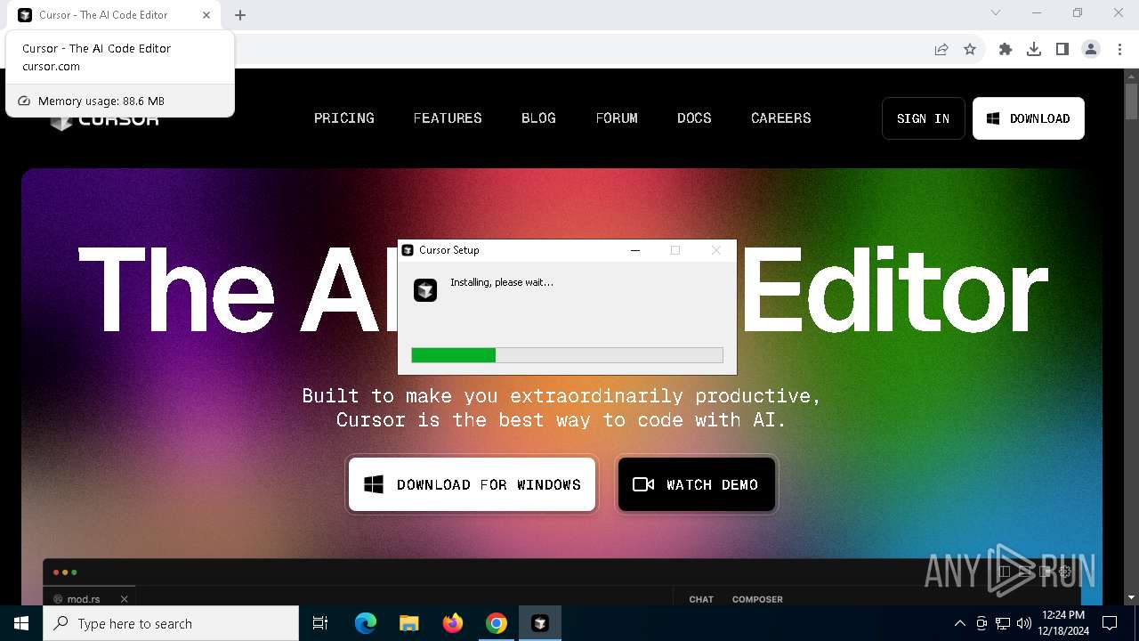
Task: Click the WATCH DEMO button
Action: pyautogui.click(x=696, y=484)
